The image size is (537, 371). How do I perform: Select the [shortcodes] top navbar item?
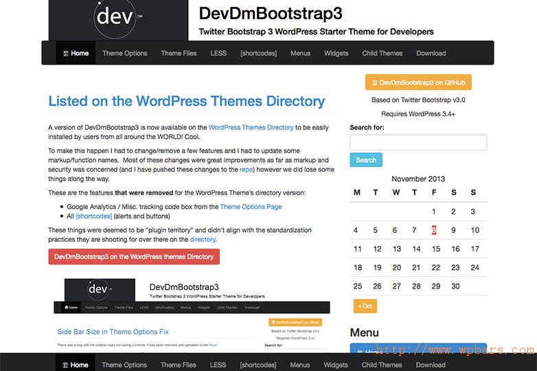click(x=258, y=54)
